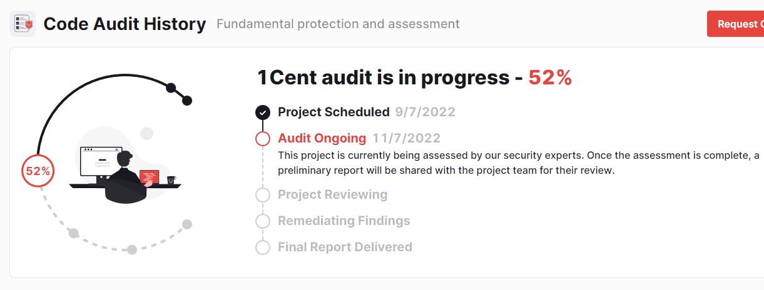Click the Final Report Delivered milestone text
764x290 pixels.
click(345, 247)
